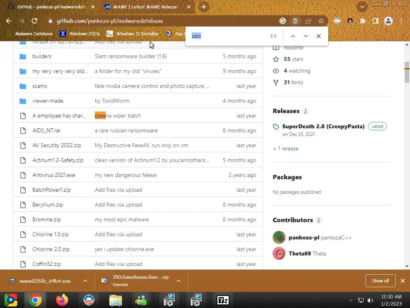The height and width of the screenshot is (308, 410).
Task: Click the share page icon in address bar
Action: 308,21
